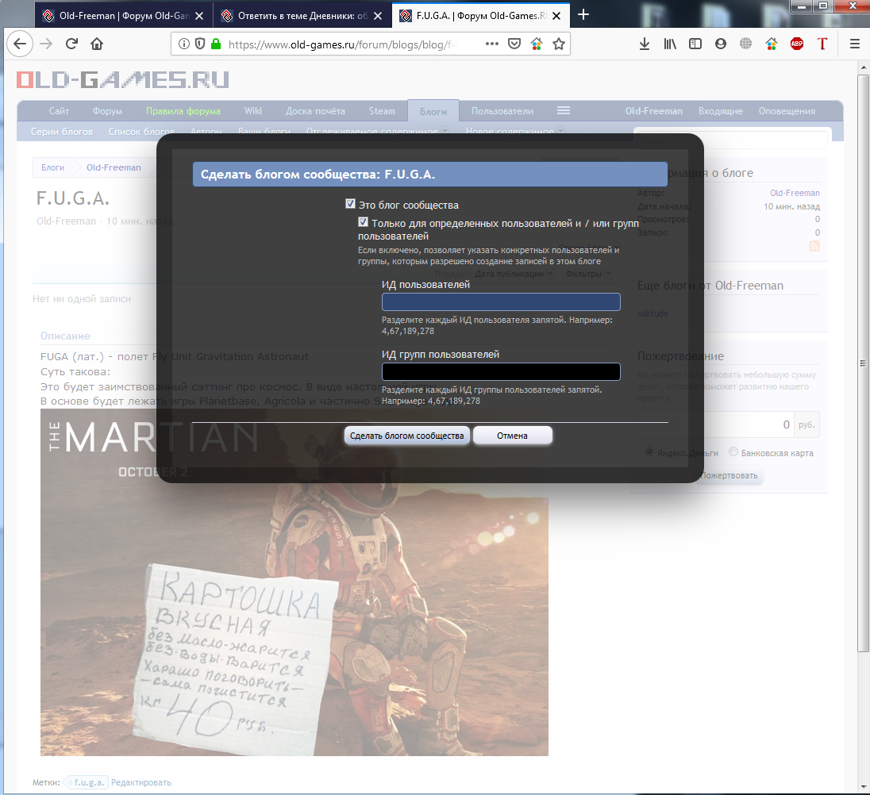The height and width of the screenshot is (795, 870).
Task: Open a new browser tab
Action: coord(583,15)
